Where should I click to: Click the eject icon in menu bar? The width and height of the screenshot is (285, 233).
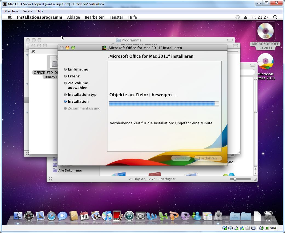(x=246, y=17)
